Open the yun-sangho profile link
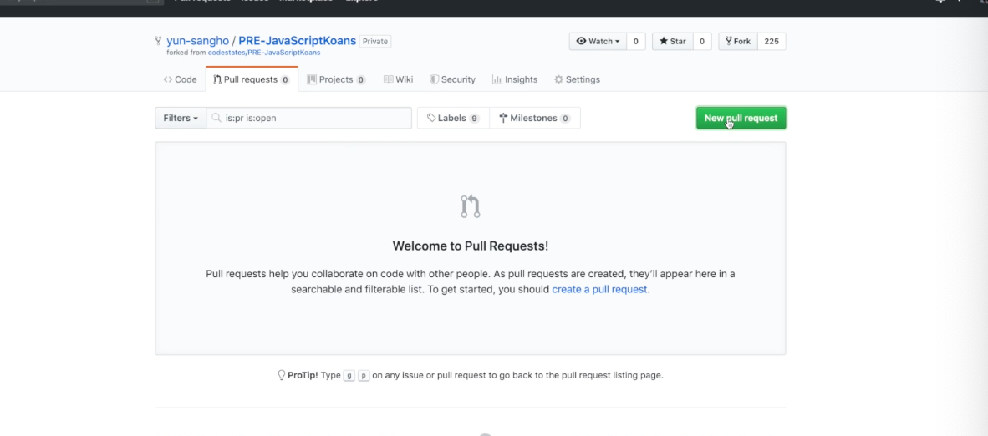The width and height of the screenshot is (988, 436). coord(197,41)
